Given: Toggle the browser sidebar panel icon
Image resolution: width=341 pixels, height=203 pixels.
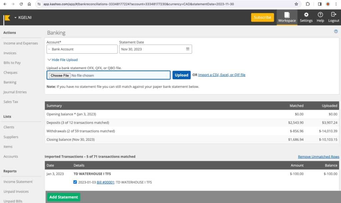Looking at the screenshot, I should pyautogui.click(x=320, y=4).
